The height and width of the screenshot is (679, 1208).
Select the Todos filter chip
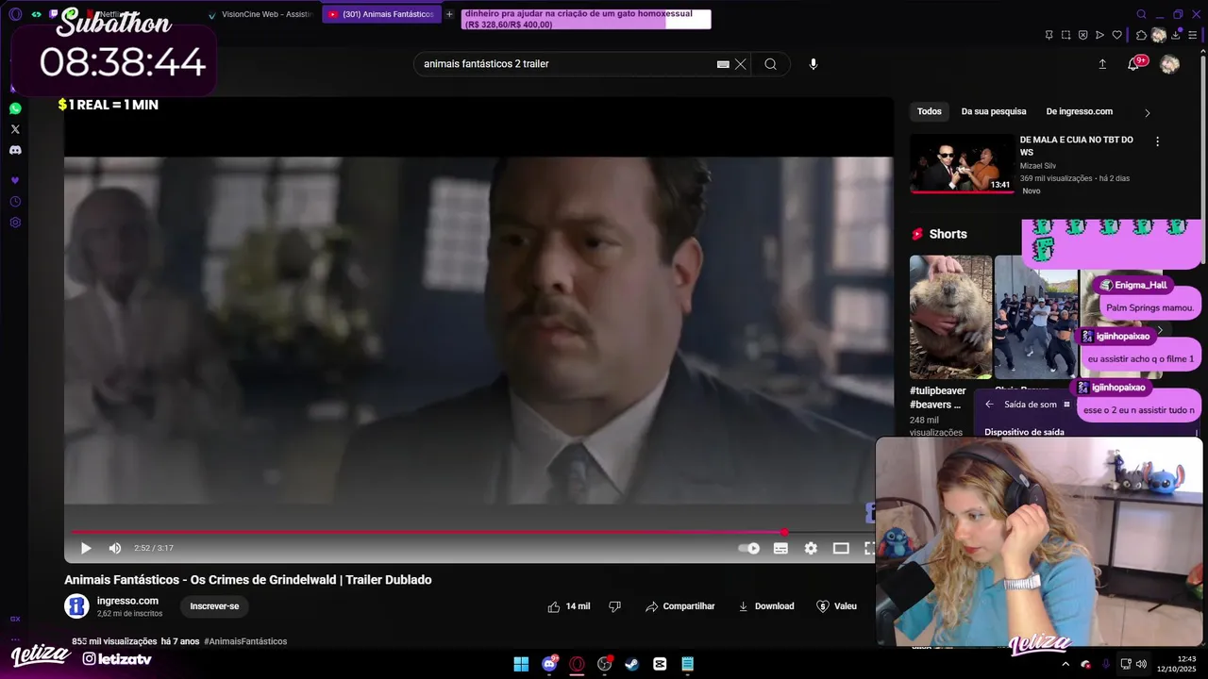click(930, 111)
